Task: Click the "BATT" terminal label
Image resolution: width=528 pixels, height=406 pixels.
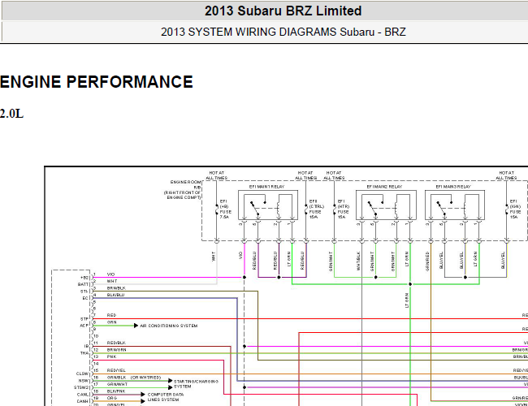Action: coord(83,284)
